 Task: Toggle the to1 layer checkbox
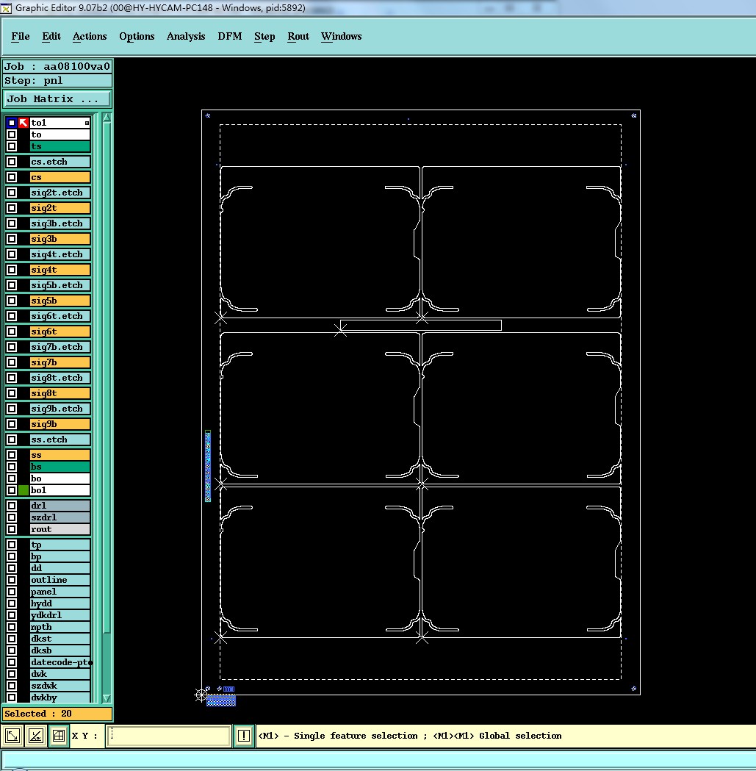click(x=12, y=123)
